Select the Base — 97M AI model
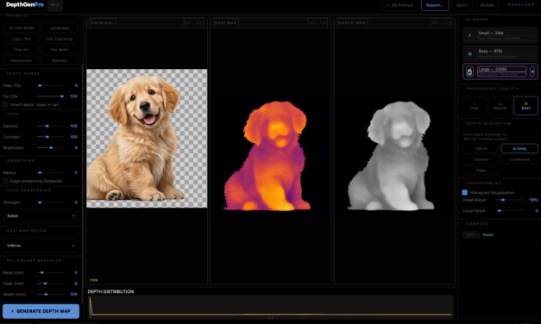The height and width of the screenshot is (324, 541). (x=500, y=53)
